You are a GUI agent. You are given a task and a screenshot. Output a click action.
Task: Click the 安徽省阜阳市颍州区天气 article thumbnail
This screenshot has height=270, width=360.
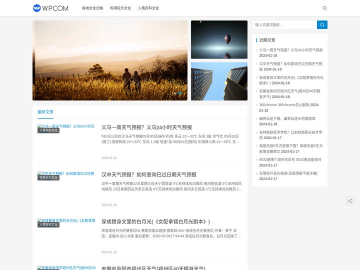[66, 267]
